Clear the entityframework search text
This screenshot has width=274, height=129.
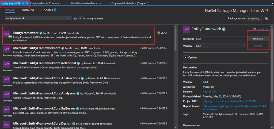pos(68,18)
